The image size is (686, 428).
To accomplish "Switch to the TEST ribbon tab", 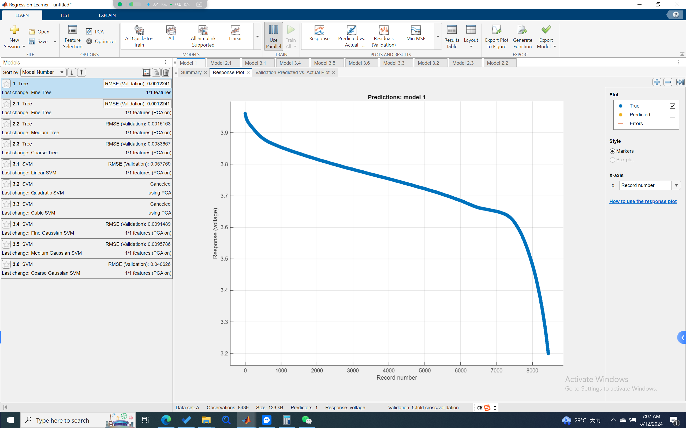I will (x=65, y=15).
